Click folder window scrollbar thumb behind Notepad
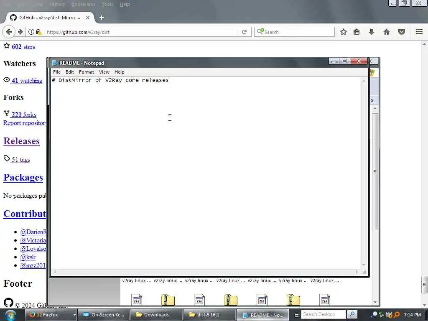The height and width of the screenshot is (321, 428). click(x=375, y=171)
